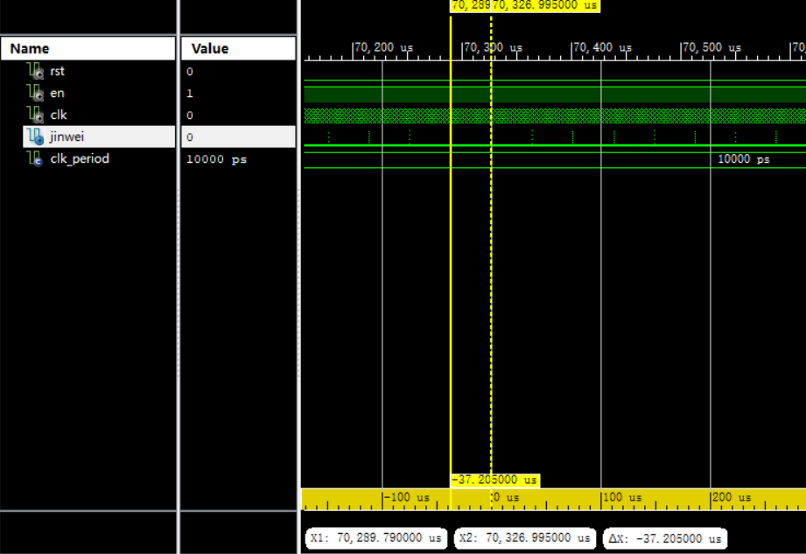Viewport: 806px width, 554px height.
Task: Click the clk_period constant icon
Action: [35, 158]
